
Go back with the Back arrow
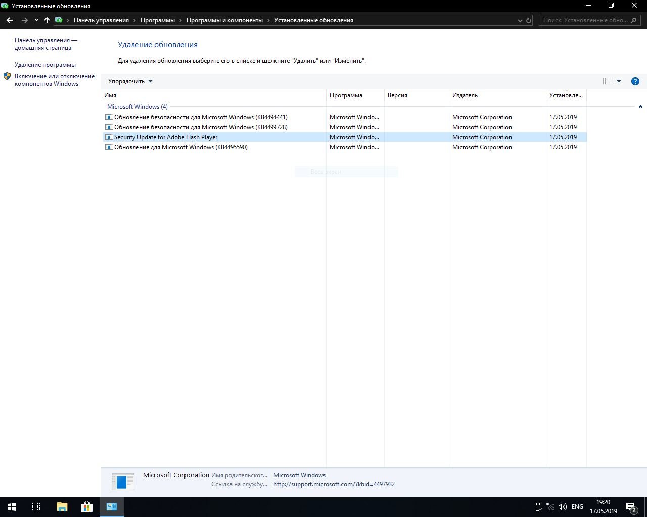[10, 20]
